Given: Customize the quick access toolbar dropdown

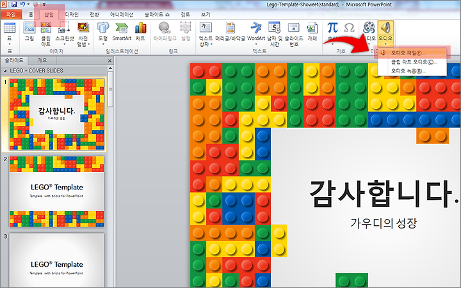Looking at the screenshot, I should click(44, 4).
